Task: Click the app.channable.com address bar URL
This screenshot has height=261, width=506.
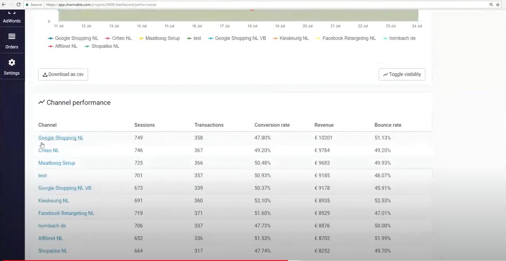Action: pos(101,5)
